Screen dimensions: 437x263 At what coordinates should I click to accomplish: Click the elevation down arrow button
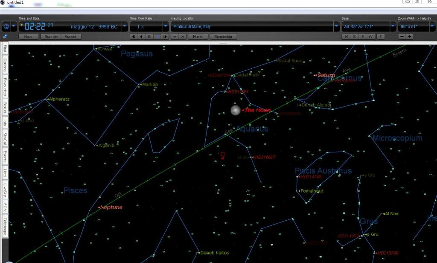click(174, 37)
